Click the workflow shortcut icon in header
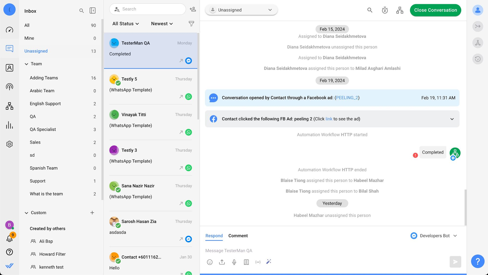 (x=400, y=10)
